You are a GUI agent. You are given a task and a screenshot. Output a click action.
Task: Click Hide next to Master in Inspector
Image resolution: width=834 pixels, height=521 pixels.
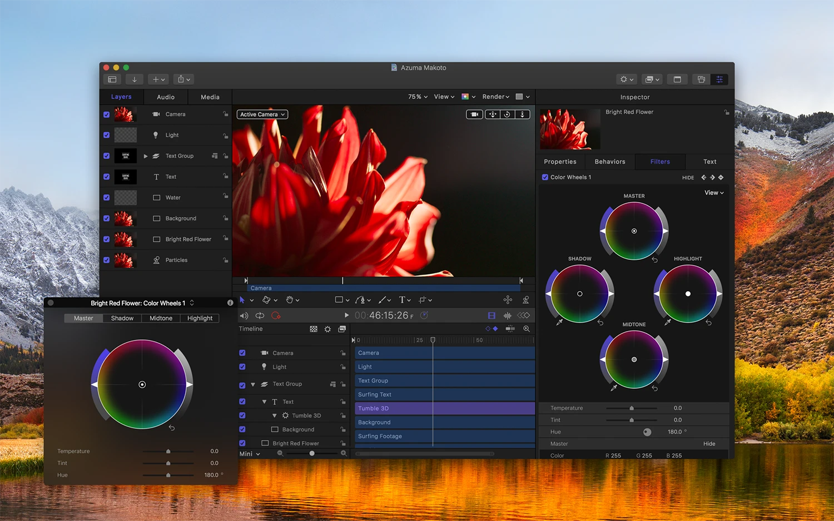tap(709, 443)
